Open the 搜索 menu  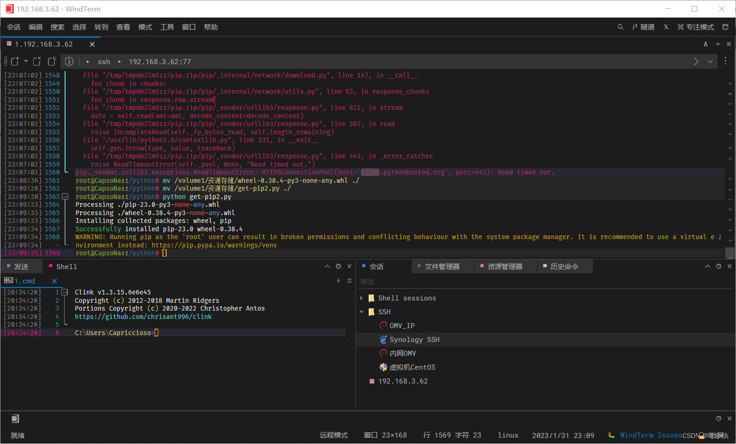(58, 27)
